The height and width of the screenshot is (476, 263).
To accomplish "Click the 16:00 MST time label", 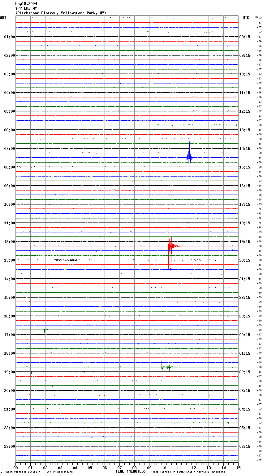I will (10, 316).
